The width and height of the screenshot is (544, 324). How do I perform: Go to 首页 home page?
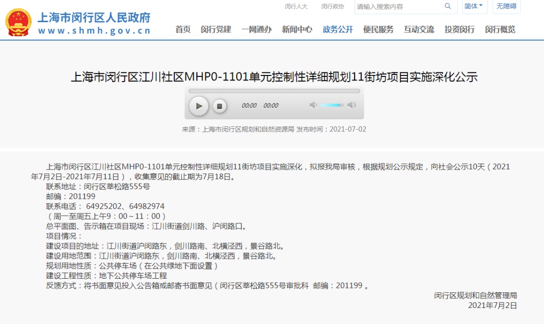tap(183, 30)
